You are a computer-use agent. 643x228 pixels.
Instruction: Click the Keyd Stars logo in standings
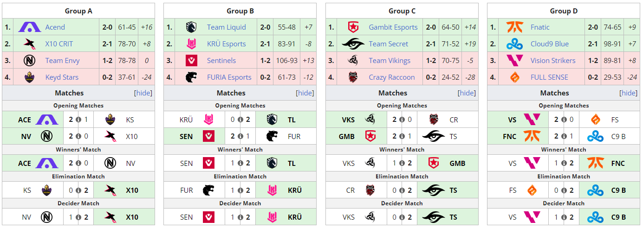tap(30, 77)
